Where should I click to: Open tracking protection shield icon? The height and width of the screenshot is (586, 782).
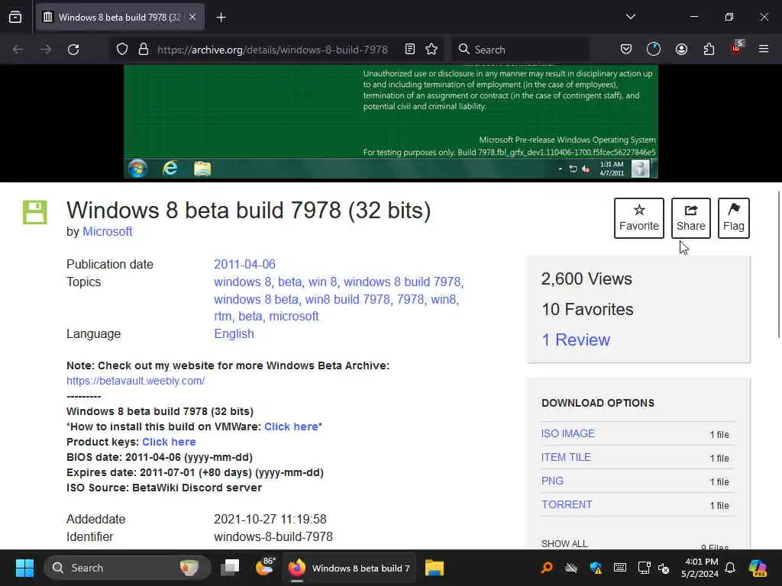click(122, 50)
